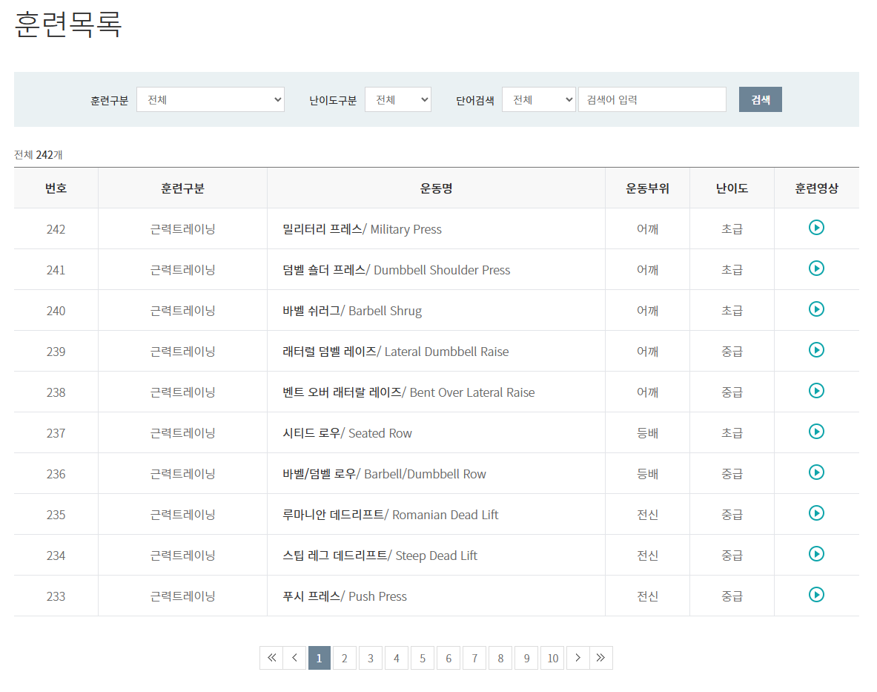Play the Lateral Dumbbell Raise video
Image resolution: width=877 pixels, height=692 pixels.
click(x=816, y=350)
